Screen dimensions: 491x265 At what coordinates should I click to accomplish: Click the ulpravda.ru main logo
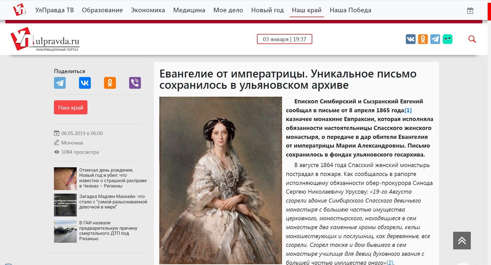point(45,39)
